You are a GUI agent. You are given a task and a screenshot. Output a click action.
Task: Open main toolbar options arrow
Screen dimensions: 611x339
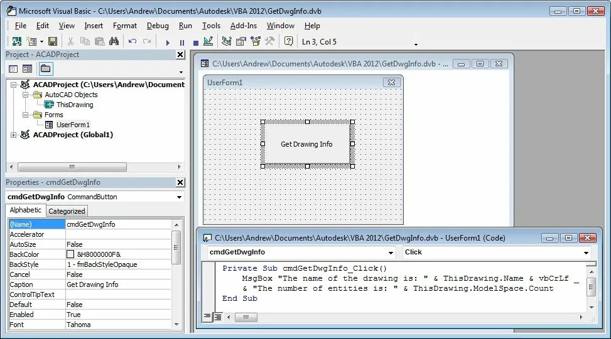click(x=416, y=44)
